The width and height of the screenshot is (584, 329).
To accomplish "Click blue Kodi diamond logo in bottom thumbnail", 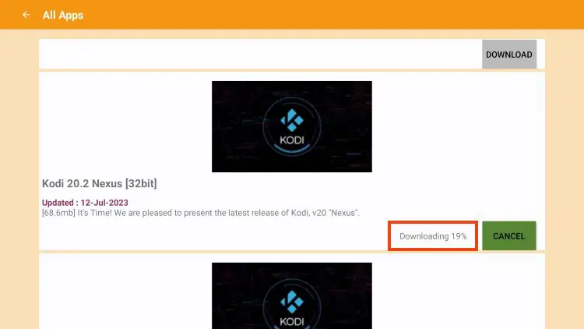I will click(292, 302).
